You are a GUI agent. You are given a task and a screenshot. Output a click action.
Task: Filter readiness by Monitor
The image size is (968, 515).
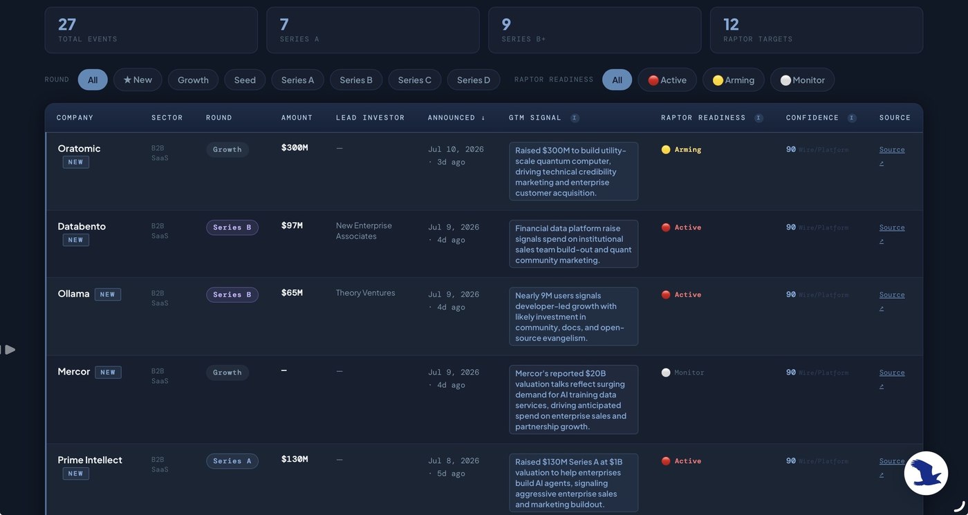pyautogui.click(x=803, y=79)
